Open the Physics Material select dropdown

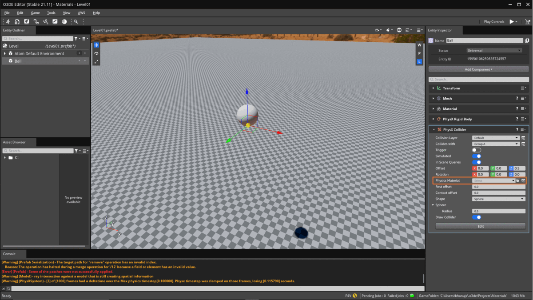pyautogui.click(x=493, y=181)
